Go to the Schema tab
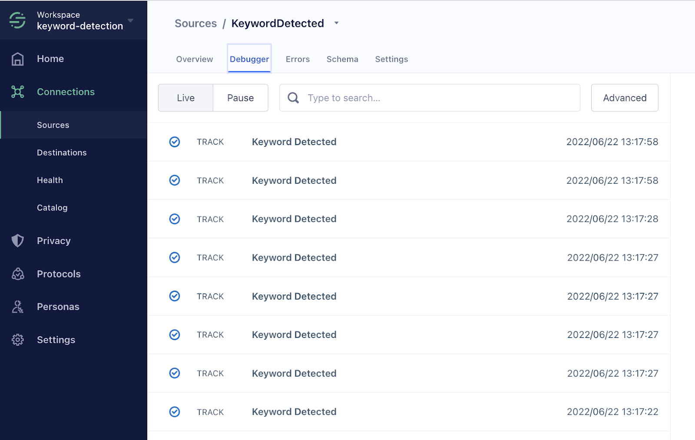The height and width of the screenshot is (440, 695). coord(342,59)
